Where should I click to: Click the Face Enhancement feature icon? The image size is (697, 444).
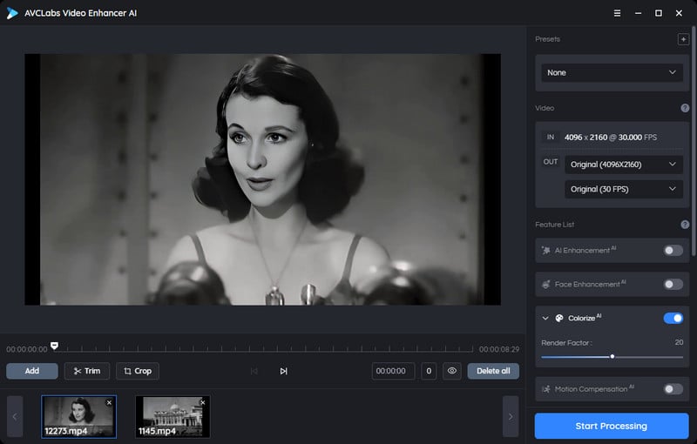[546, 284]
